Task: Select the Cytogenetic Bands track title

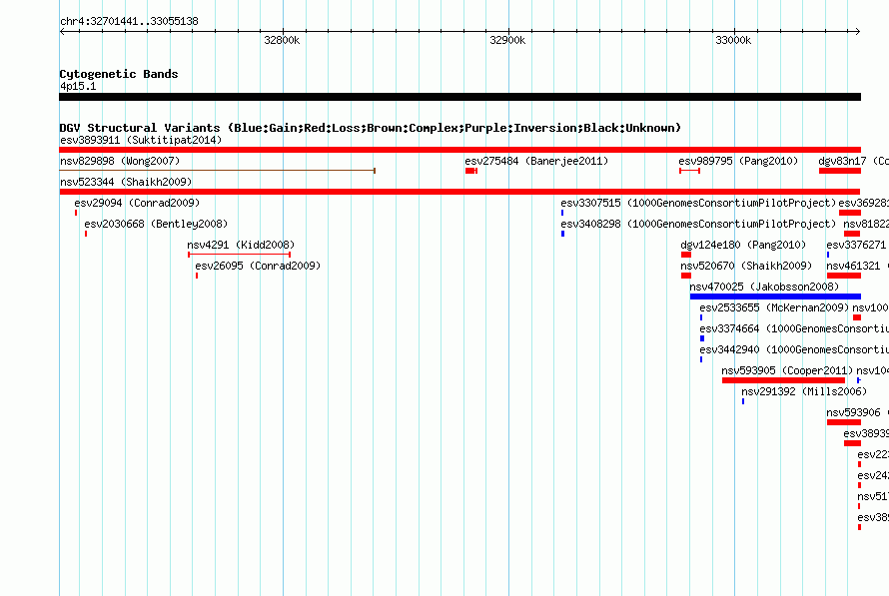Action: click(119, 74)
